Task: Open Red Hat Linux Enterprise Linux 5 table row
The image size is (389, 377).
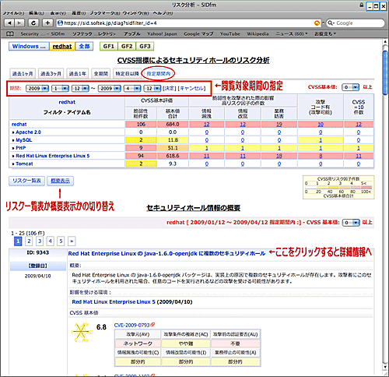Action: (x=53, y=156)
